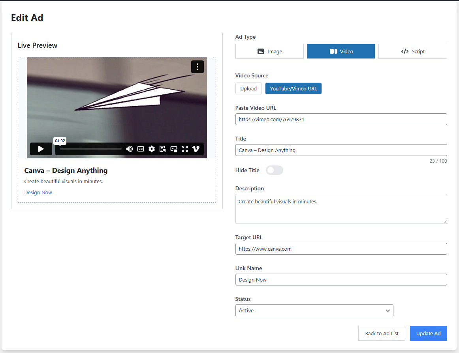Screen dimensions: 459x353
Task: Enable picture-in-picture mode icon
Action: [174, 149]
